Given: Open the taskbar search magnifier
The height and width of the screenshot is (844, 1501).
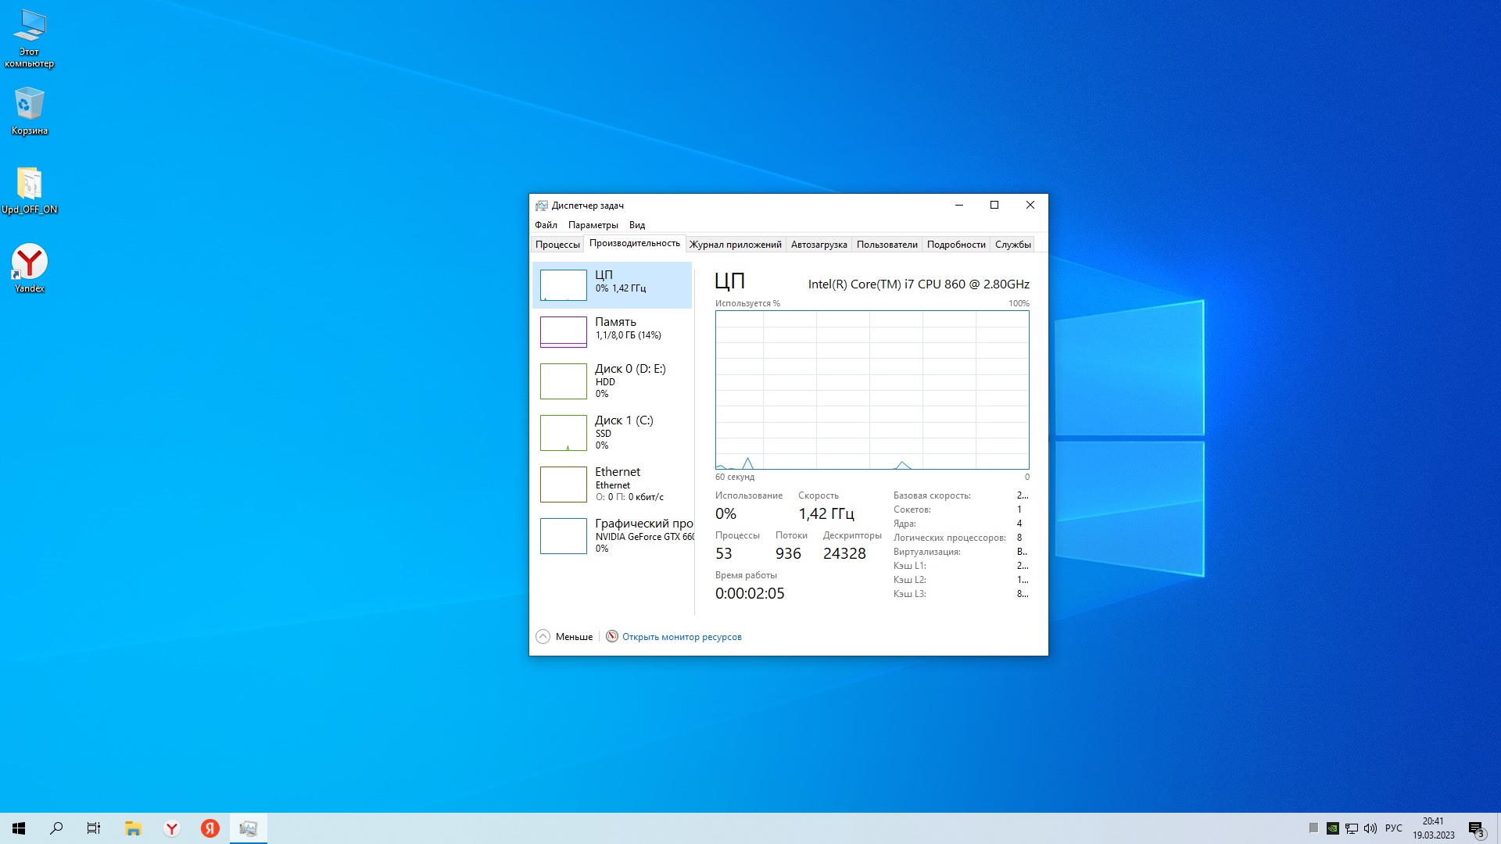Looking at the screenshot, I should [x=56, y=828].
